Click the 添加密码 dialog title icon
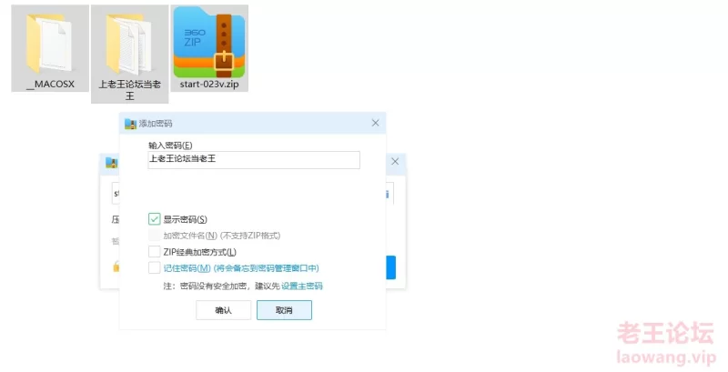 tap(130, 124)
